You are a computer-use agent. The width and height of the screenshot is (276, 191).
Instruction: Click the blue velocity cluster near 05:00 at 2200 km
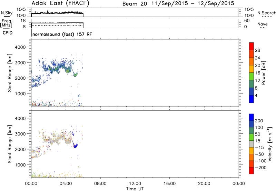[x=75, y=146]
